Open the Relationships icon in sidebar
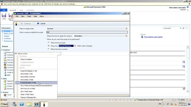 [5, 65]
